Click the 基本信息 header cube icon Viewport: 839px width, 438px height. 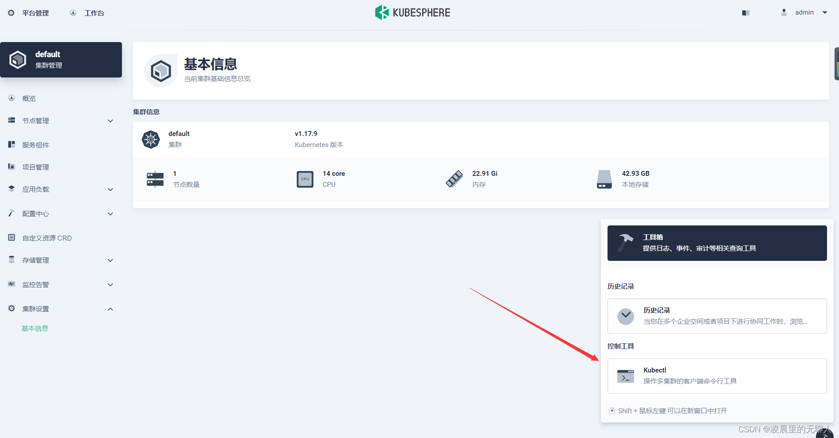pyautogui.click(x=161, y=71)
